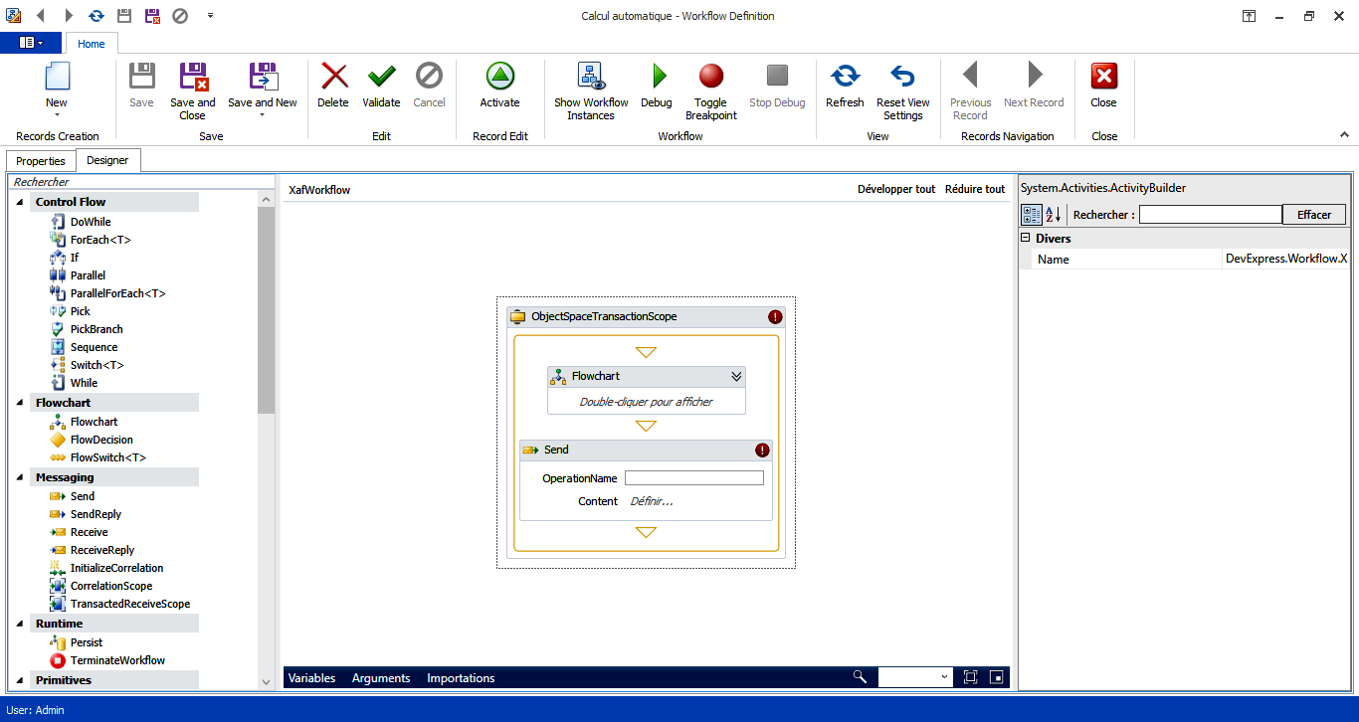Toggle Breakpoint red circle button
Screen dimensions: 1359x722
pyautogui.click(x=710, y=91)
